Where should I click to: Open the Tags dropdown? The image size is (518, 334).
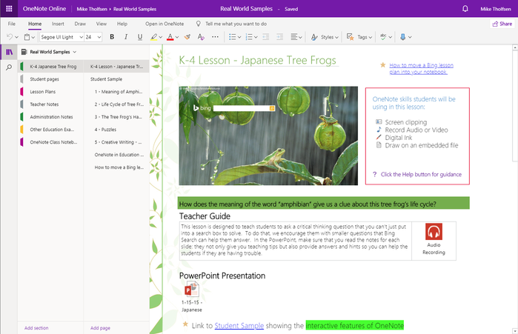tap(365, 37)
